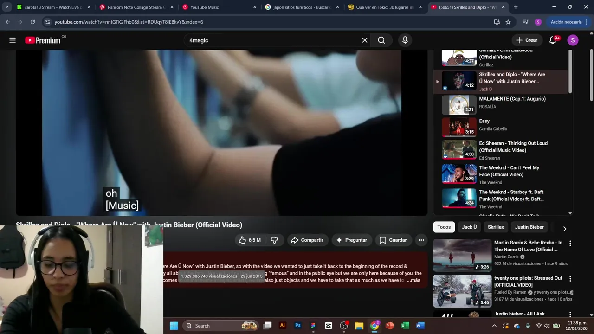Image resolution: width=594 pixels, height=334 pixels.
Task: Open Photoshop from taskbar
Action: tap(297, 326)
